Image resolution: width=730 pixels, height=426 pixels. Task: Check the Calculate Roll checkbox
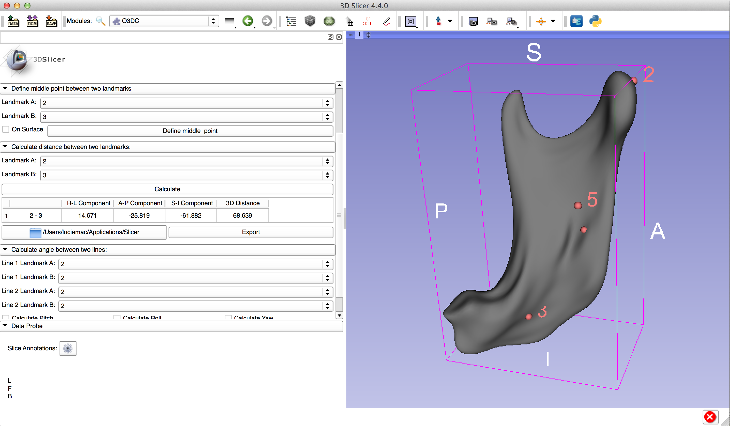[x=117, y=317]
